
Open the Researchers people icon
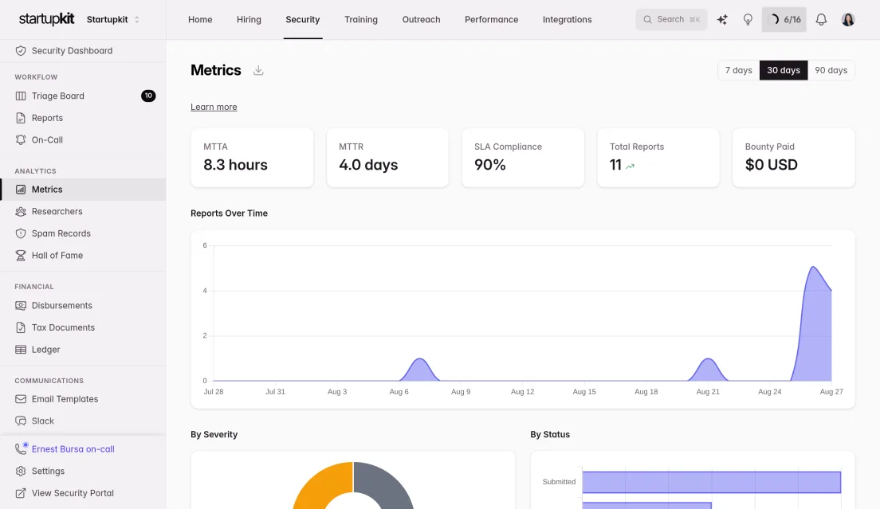click(21, 211)
